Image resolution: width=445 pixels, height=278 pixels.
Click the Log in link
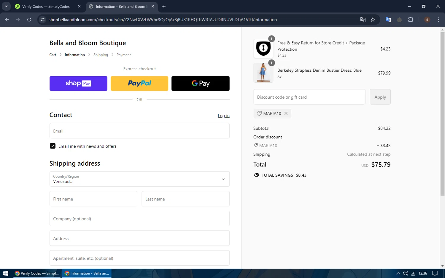pos(224,116)
